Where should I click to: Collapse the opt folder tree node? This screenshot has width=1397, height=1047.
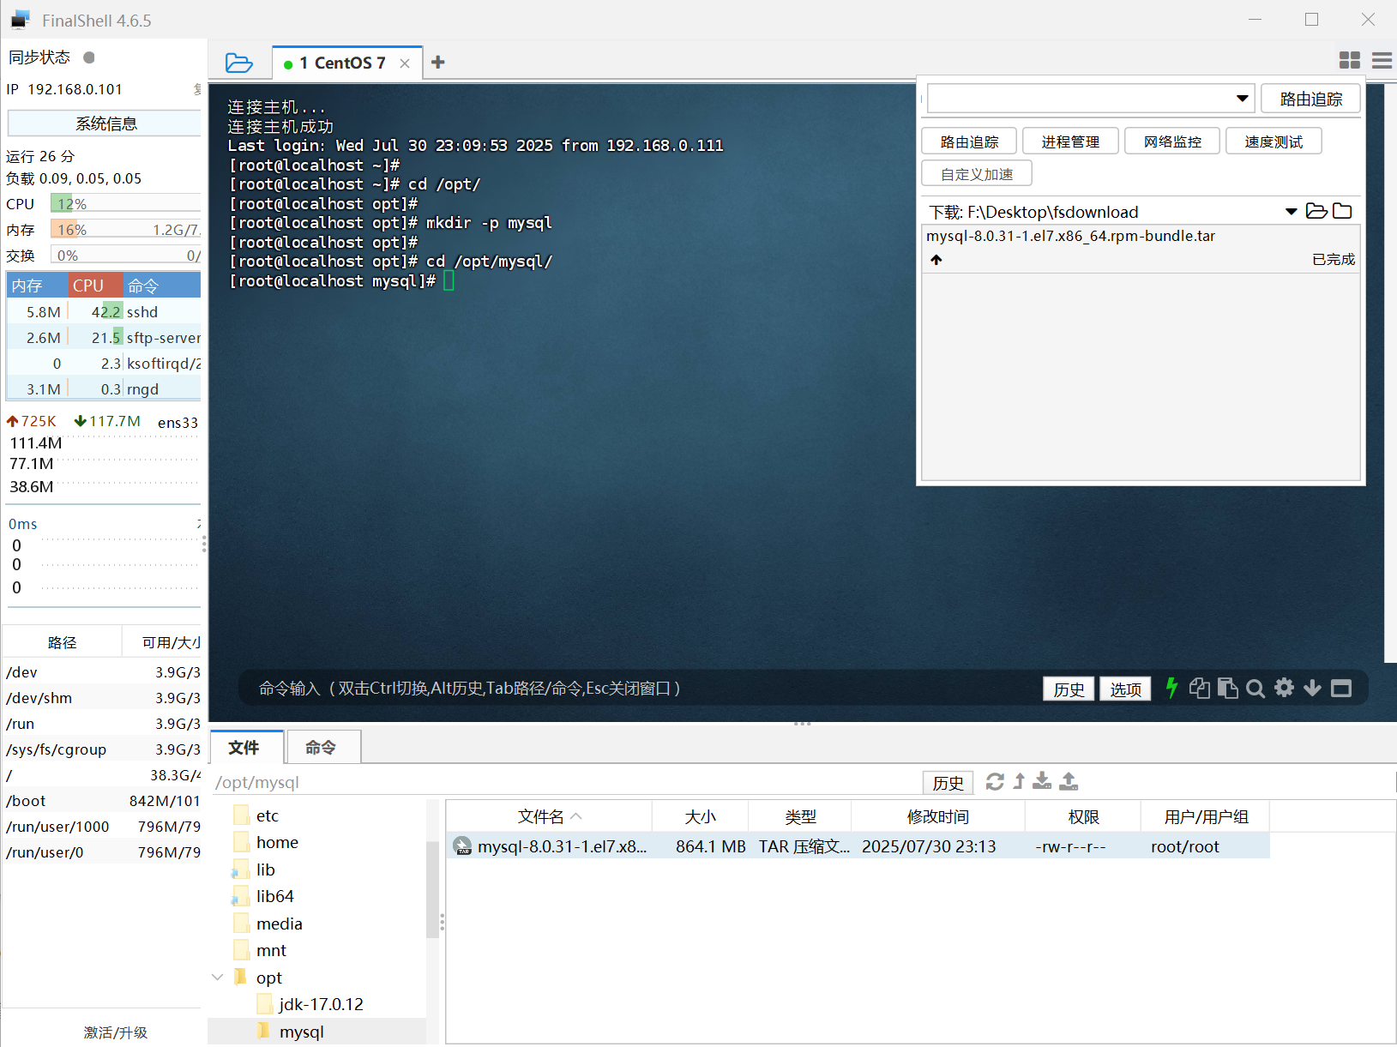click(218, 978)
